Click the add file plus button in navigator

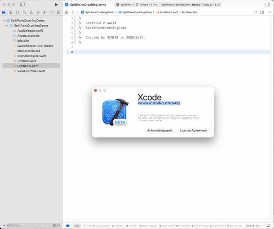[4, 226]
